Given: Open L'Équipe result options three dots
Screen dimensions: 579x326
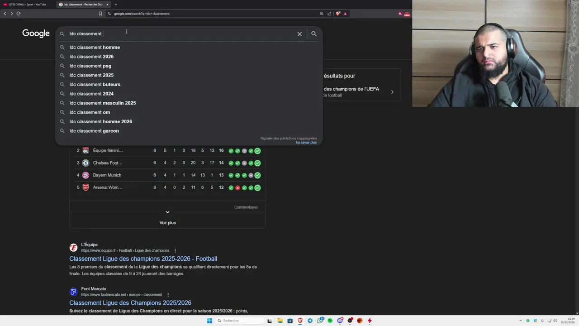Looking at the screenshot, I should (175, 250).
